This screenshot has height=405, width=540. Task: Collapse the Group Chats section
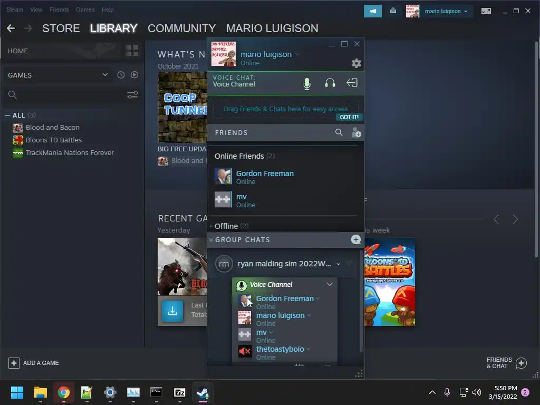[x=211, y=240]
